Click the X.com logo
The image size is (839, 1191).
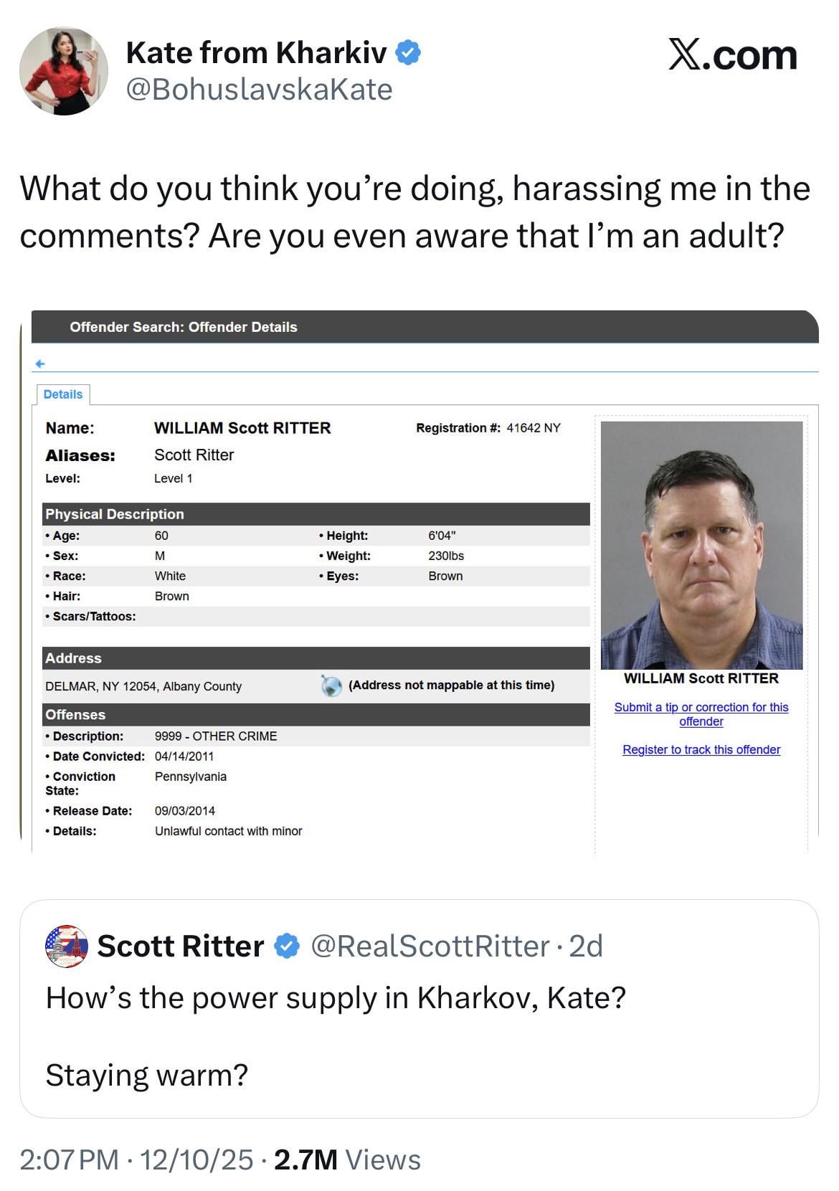(732, 56)
